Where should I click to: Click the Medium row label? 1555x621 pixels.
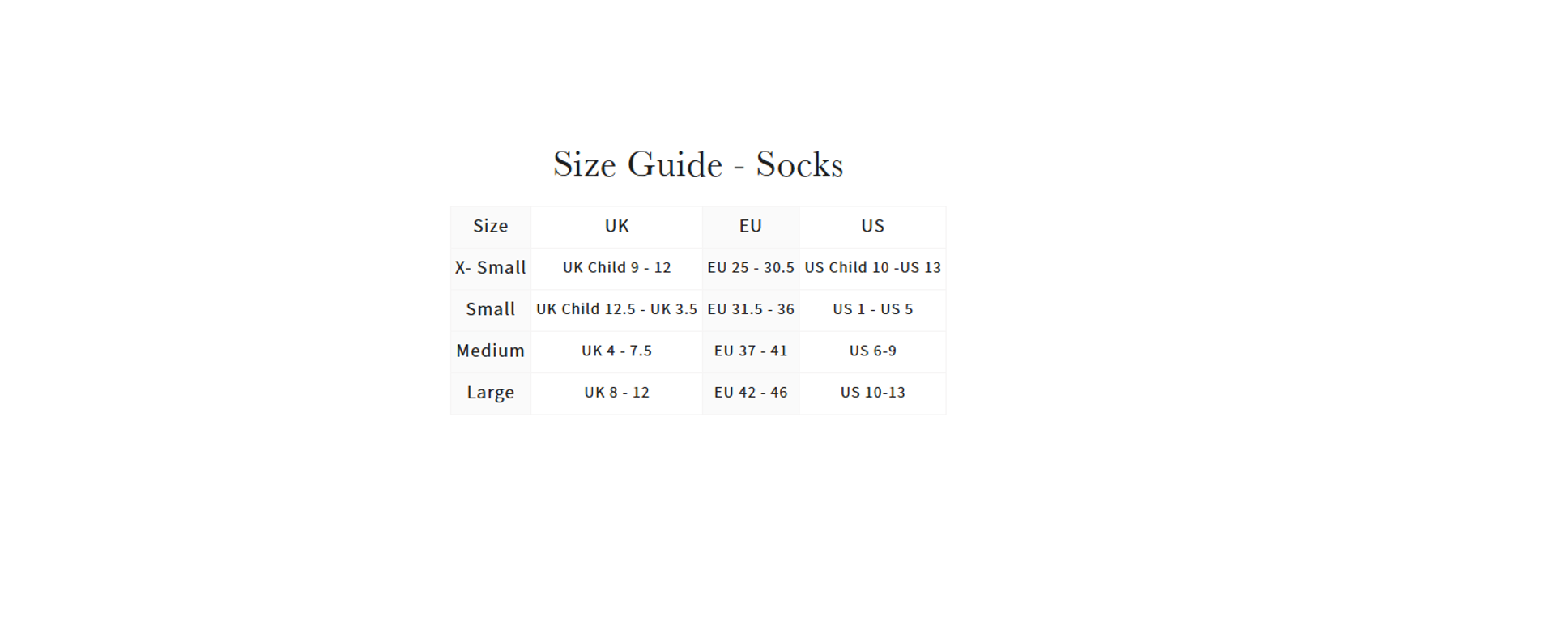click(x=491, y=351)
